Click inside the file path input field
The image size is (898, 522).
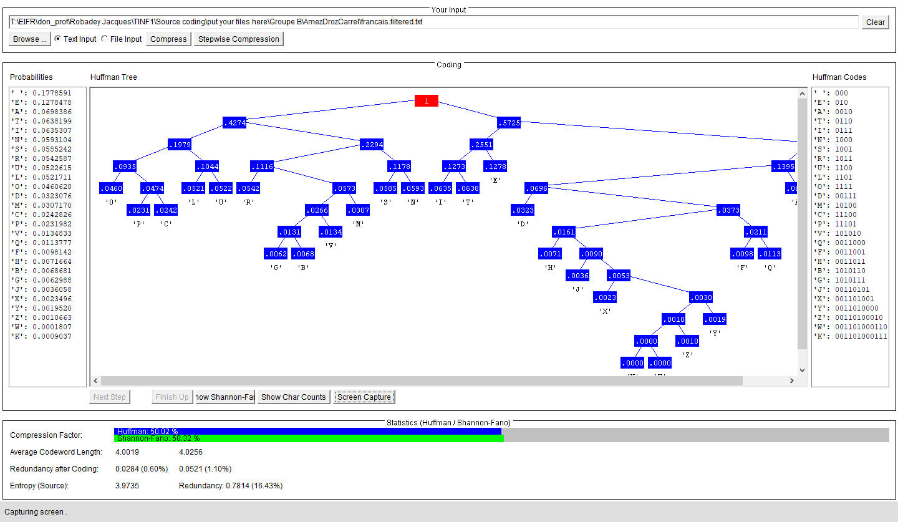(433, 22)
